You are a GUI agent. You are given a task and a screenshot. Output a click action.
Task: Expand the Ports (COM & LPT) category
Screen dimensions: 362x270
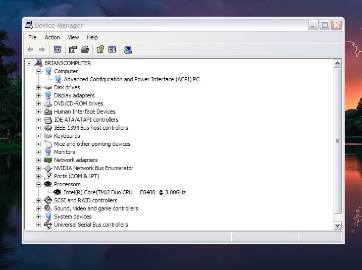[38, 176]
